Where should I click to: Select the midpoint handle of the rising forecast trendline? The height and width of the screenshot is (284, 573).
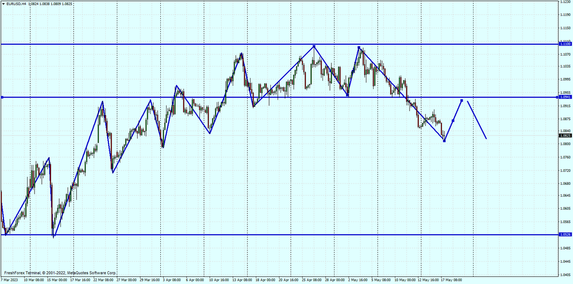point(453,121)
